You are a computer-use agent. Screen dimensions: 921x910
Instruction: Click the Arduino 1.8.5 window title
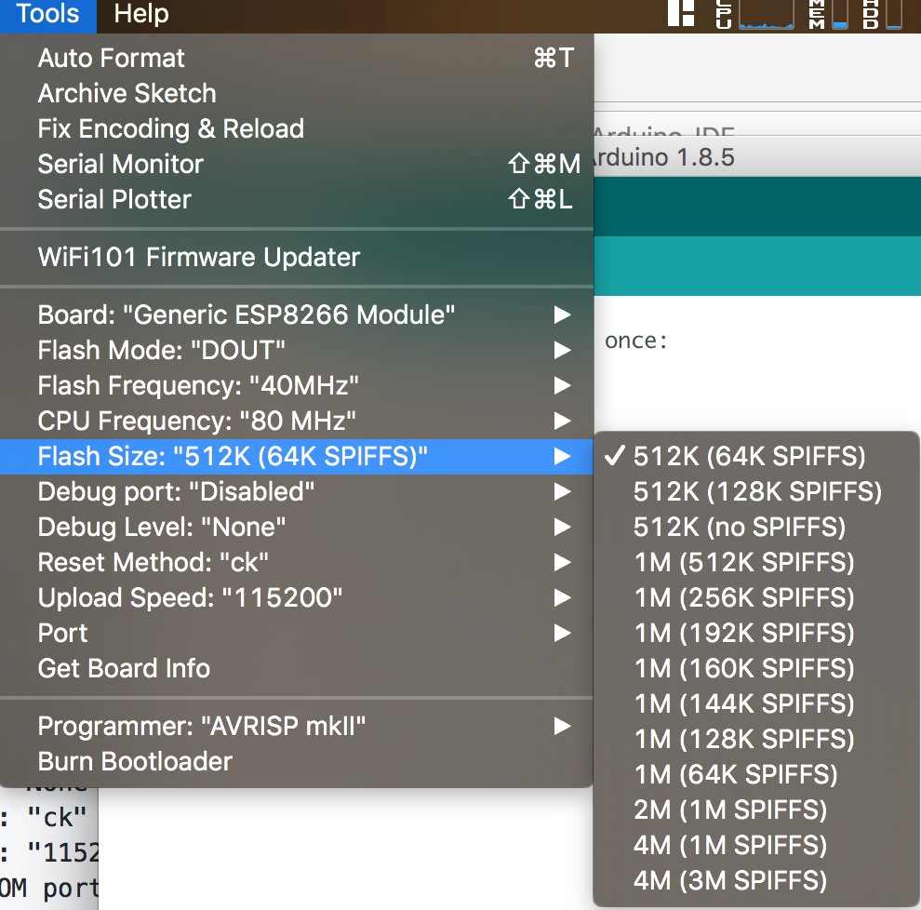[663, 157]
